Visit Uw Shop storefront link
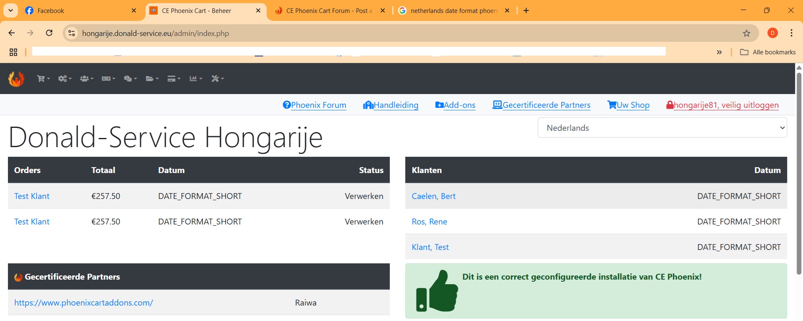Viewport: 803px width, 321px height. pyautogui.click(x=629, y=105)
